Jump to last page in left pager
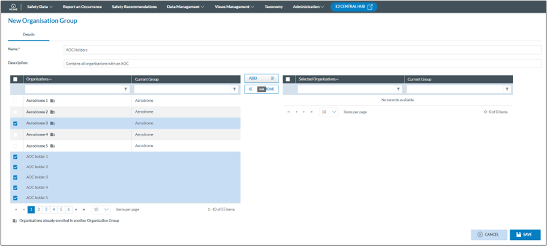The height and width of the screenshot is (246, 547). pyautogui.click(x=84, y=209)
